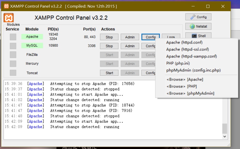Stop the Apache module
This screenshot has height=149, width=240.
coord(109,37)
